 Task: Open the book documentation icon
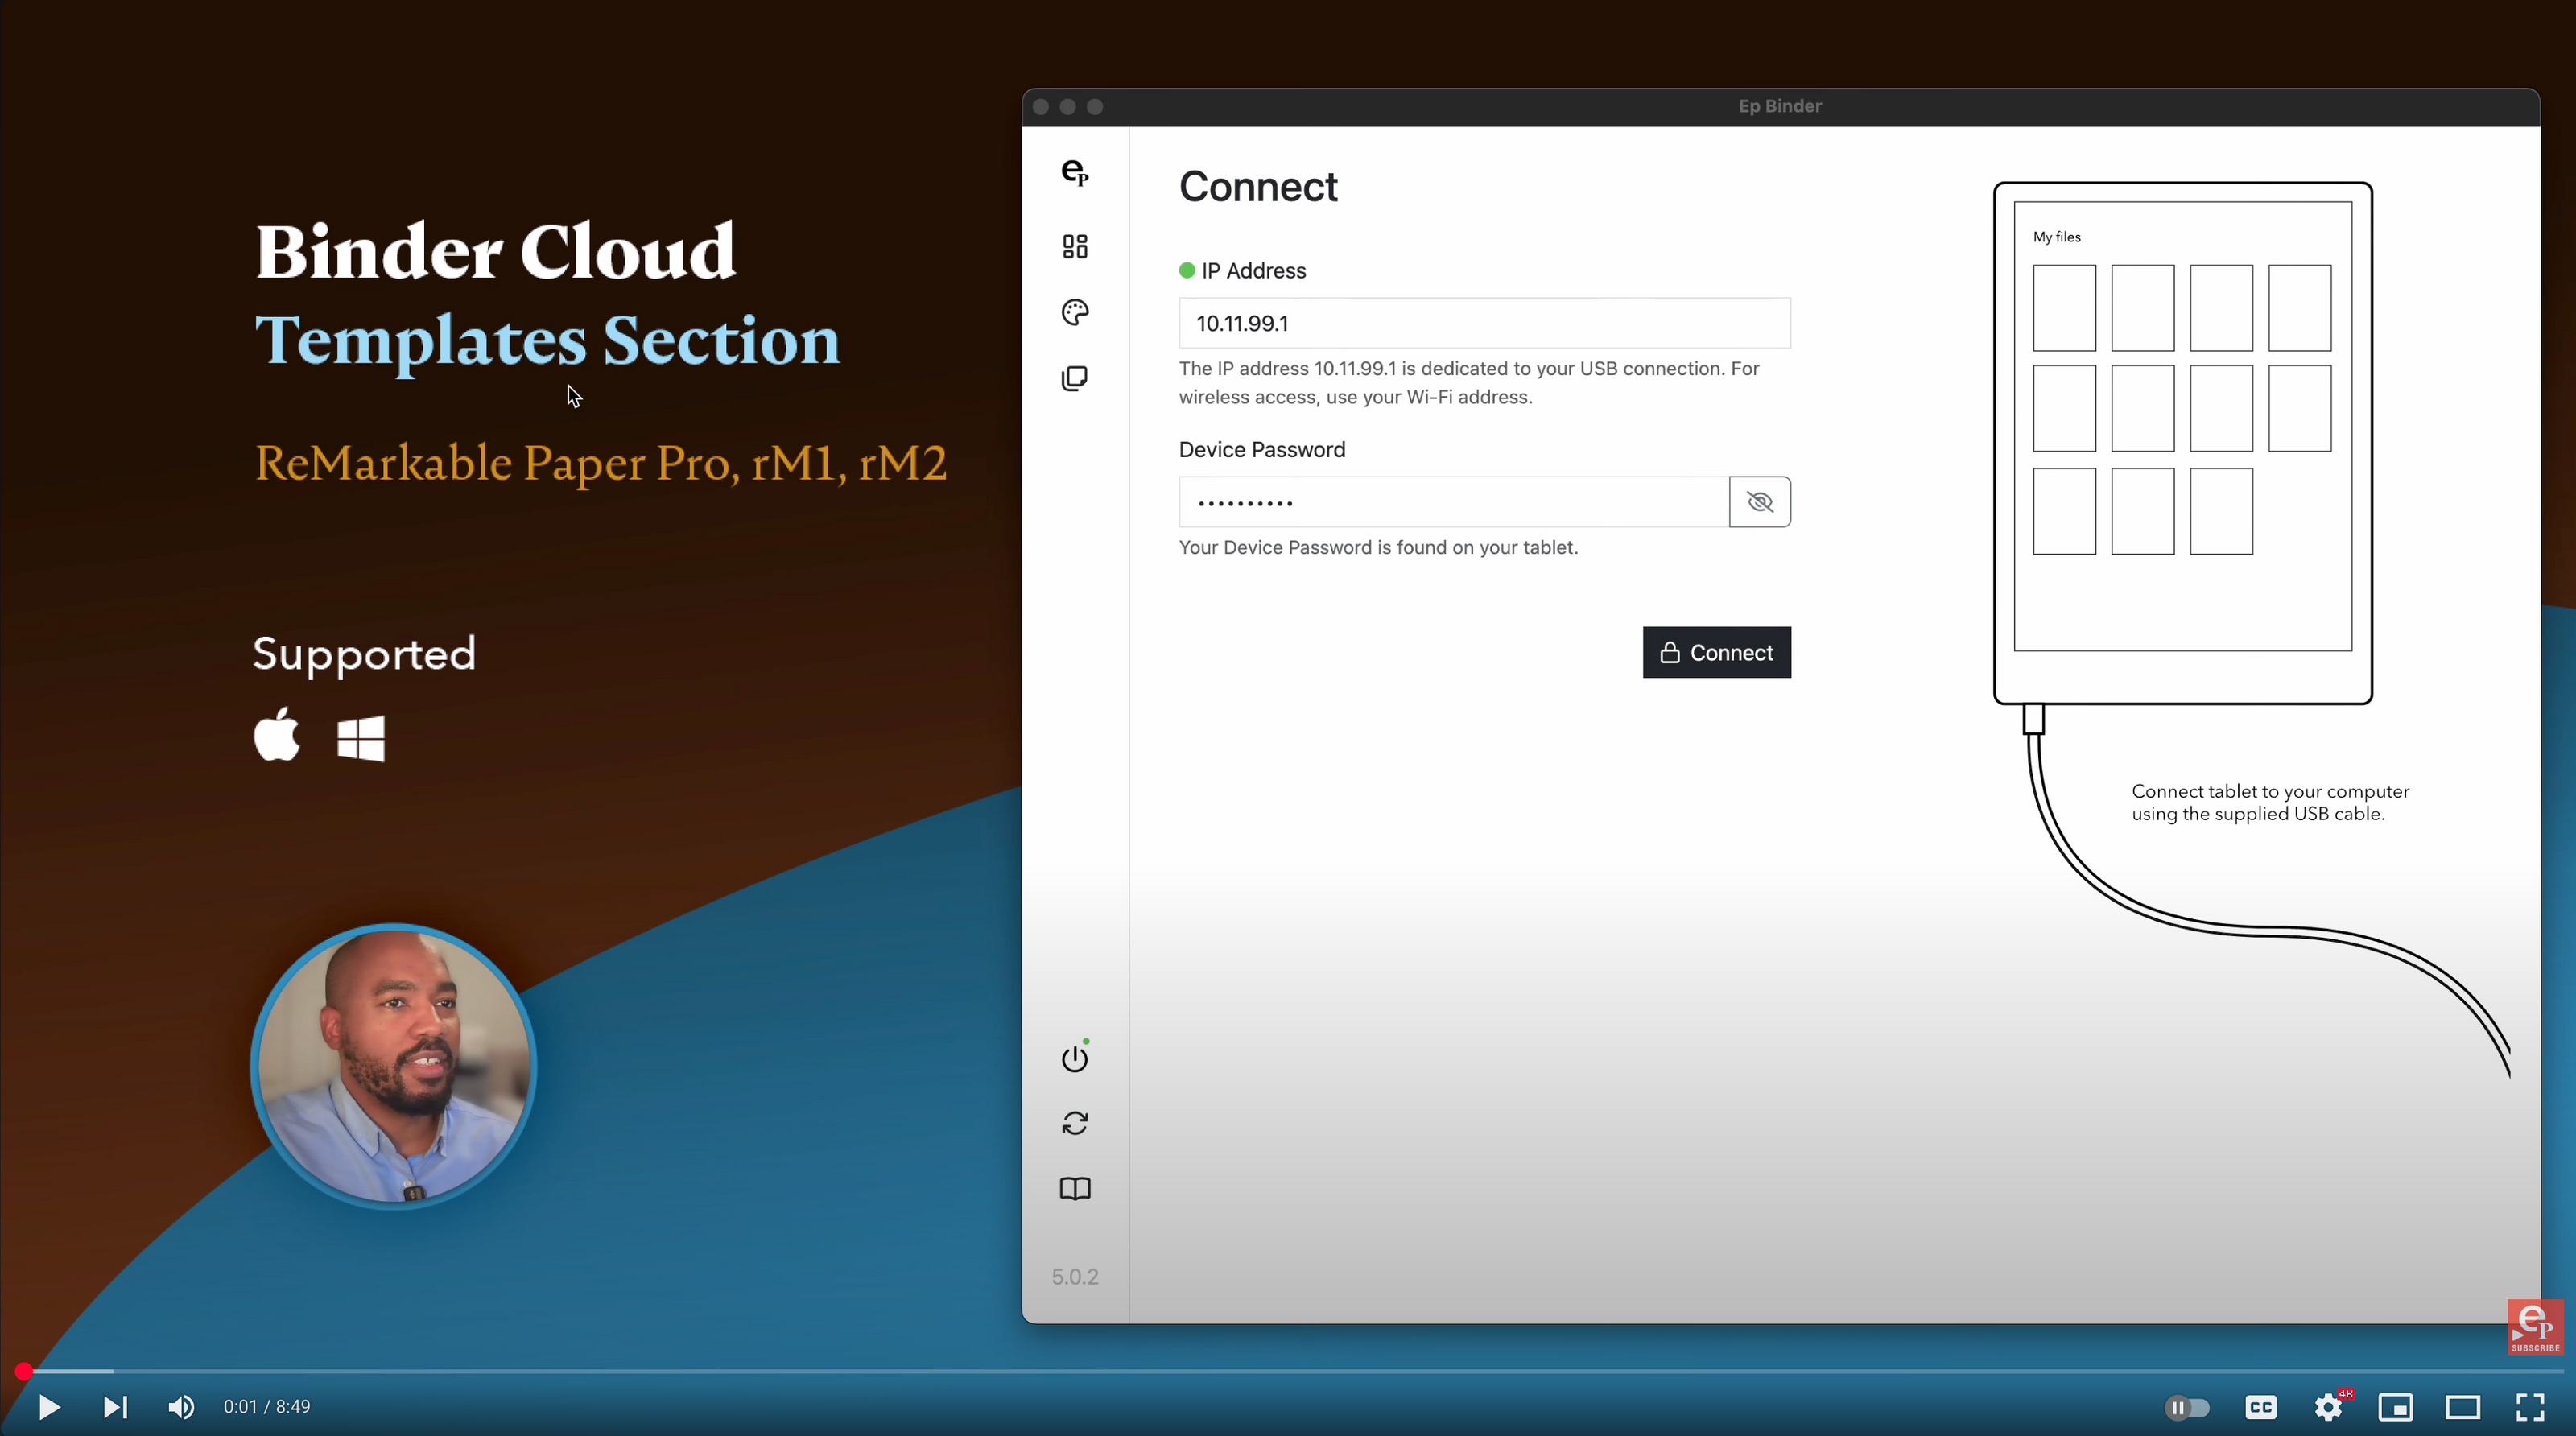click(x=1075, y=1188)
